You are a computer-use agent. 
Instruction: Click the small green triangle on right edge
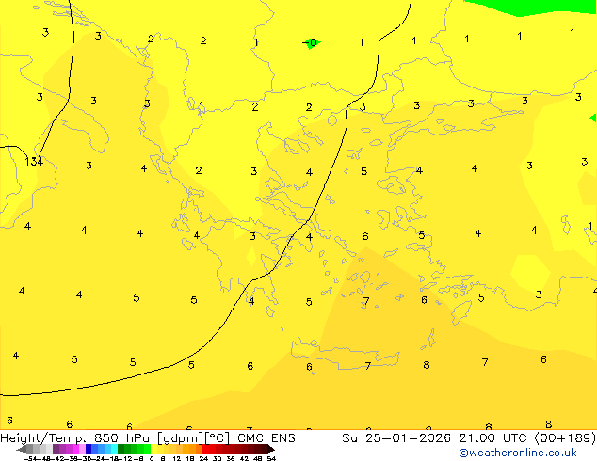(x=593, y=118)
